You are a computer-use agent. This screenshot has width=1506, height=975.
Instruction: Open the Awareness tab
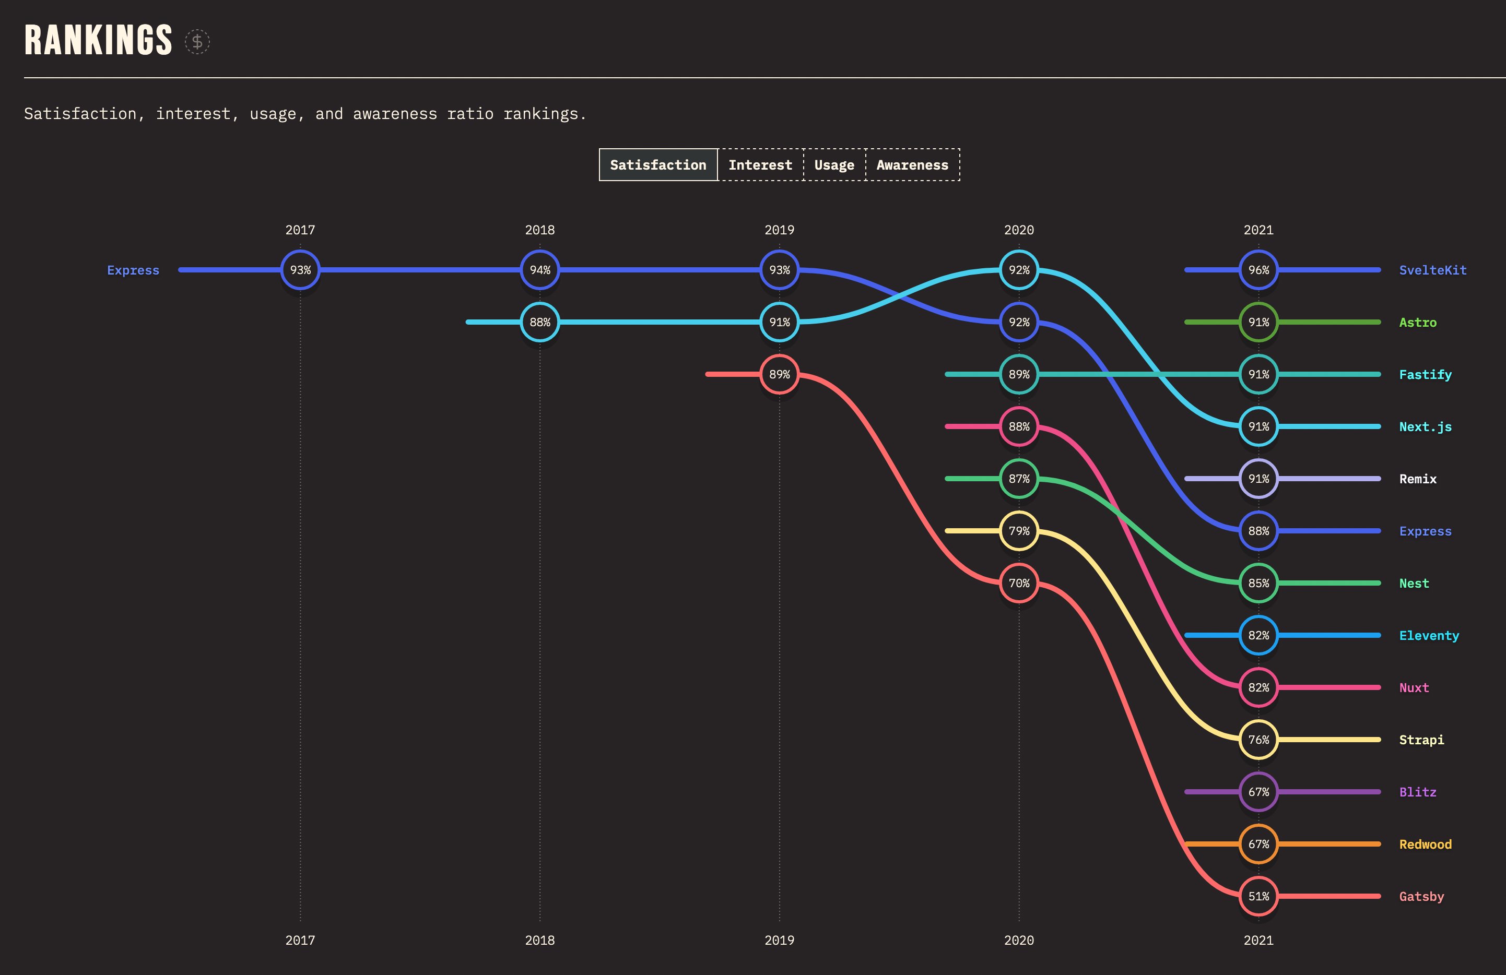pyautogui.click(x=912, y=165)
